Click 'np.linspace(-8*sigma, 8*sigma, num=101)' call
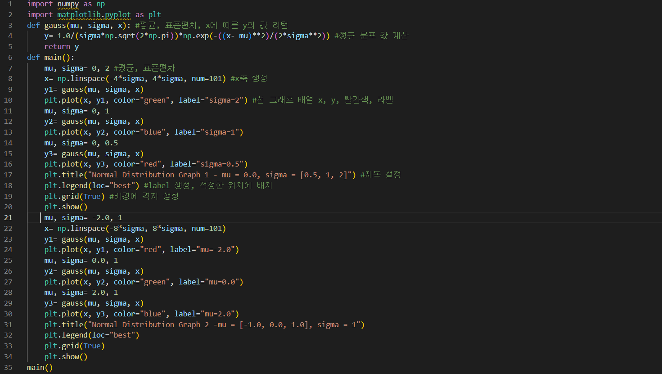 click(x=142, y=229)
